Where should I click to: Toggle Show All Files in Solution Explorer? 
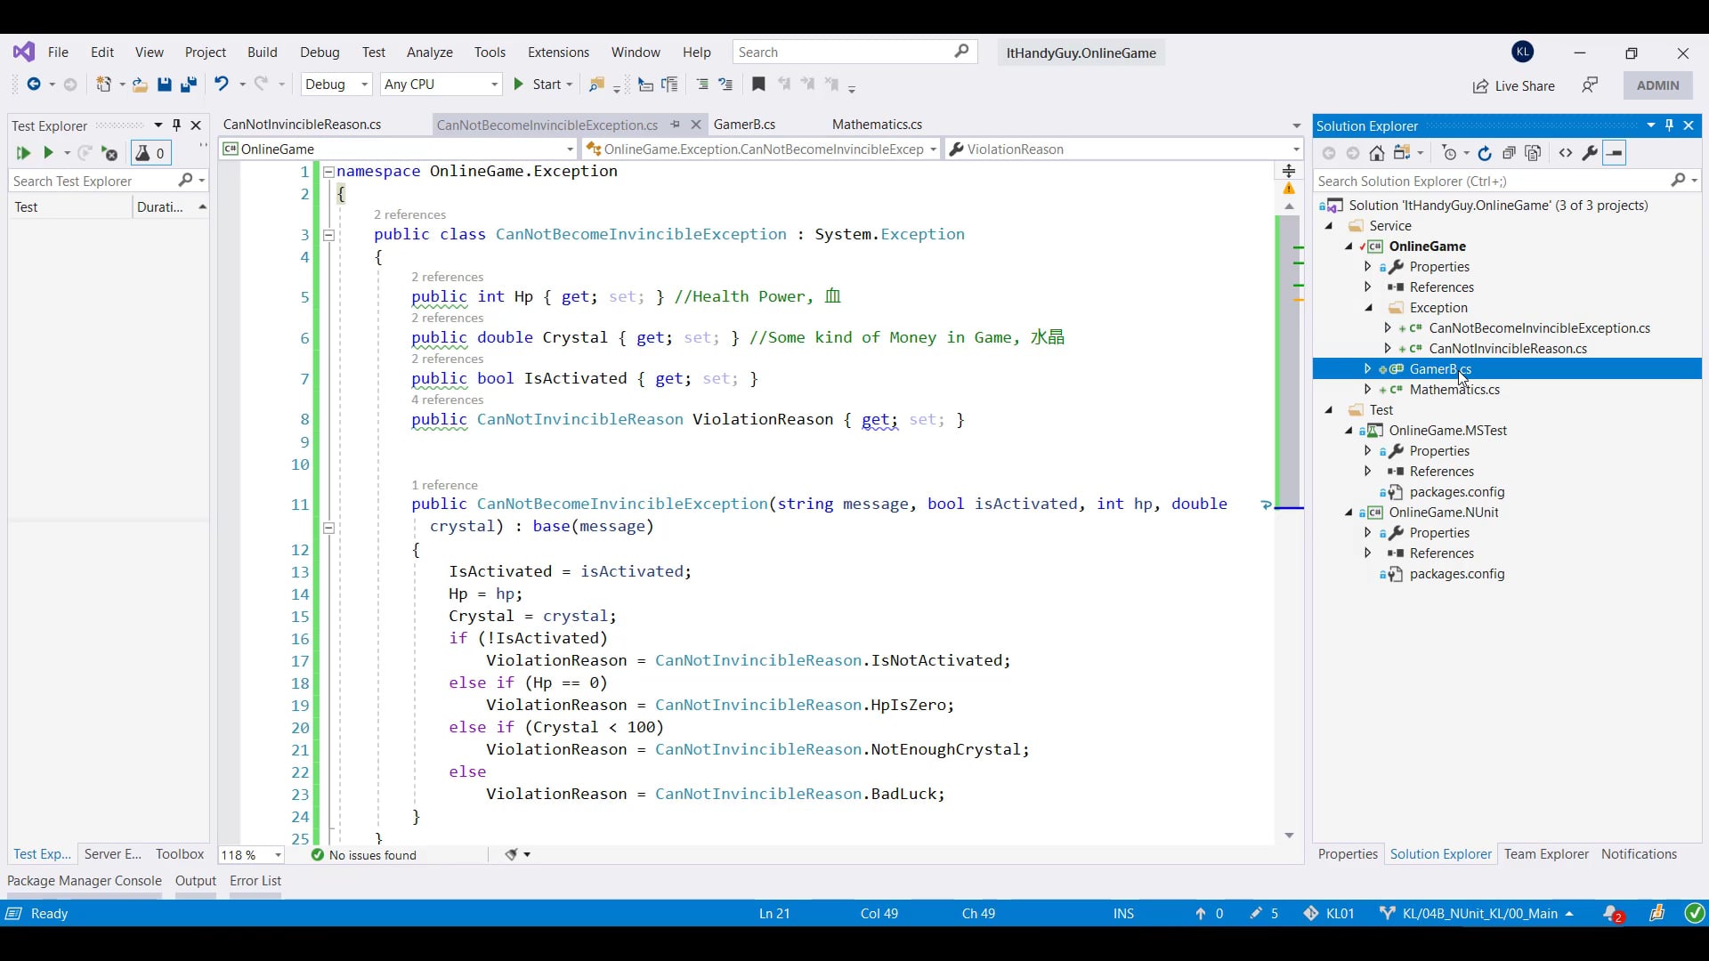click(1533, 153)
